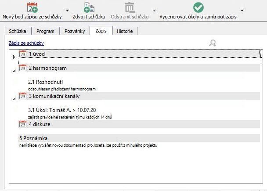Image resolution: width=267 pixels, height=191 pixels.
Task: Click calendar icon beside 1 úvod
Action: pos(23,54)
